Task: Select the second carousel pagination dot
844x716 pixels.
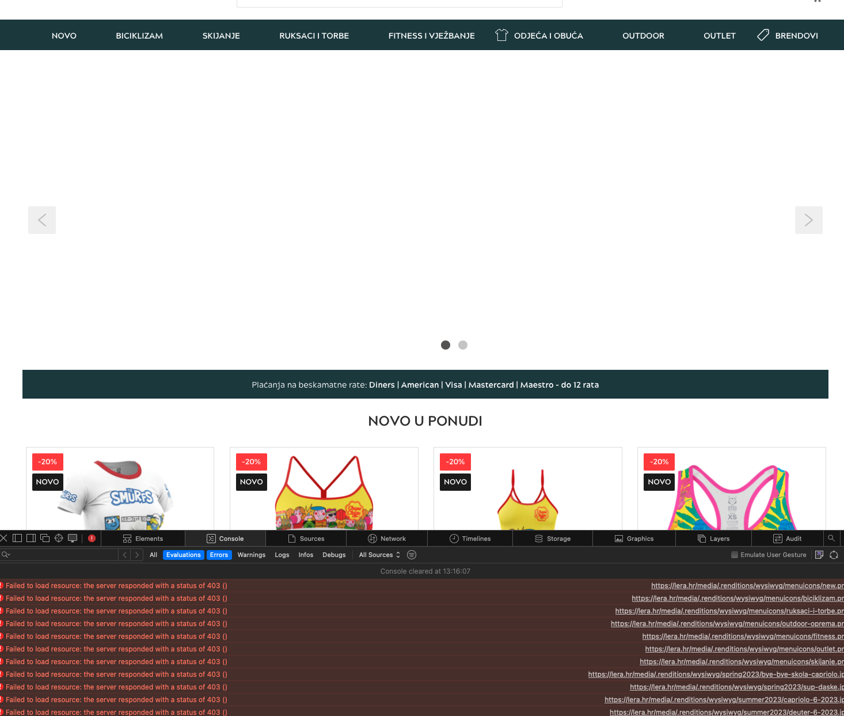Action: pos(463,345)
